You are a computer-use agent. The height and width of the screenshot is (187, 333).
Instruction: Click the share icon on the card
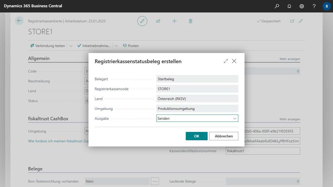pyautogui.click(x=158, y=21)
